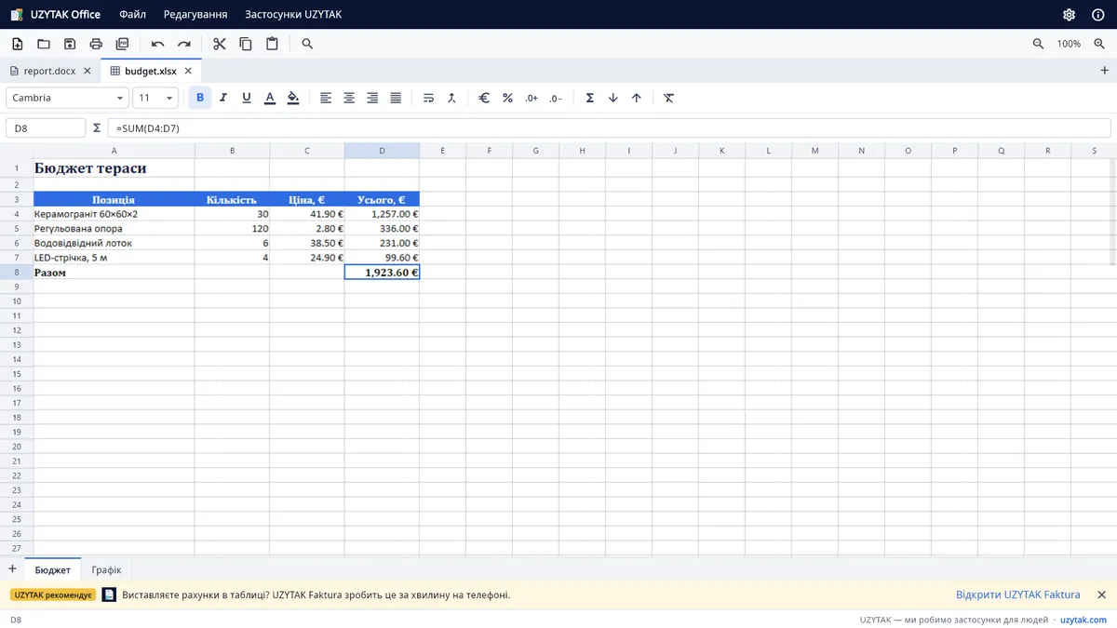Align cell text to the right

(x=372, y=98)
